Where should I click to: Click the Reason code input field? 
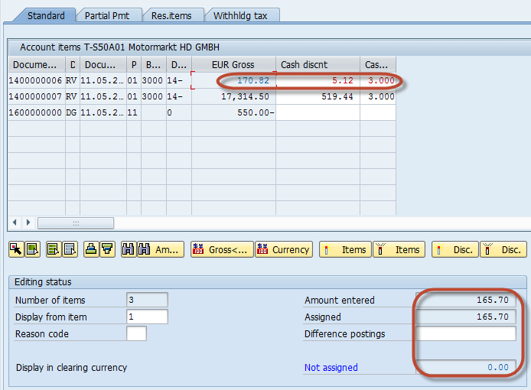pos(136,333)
